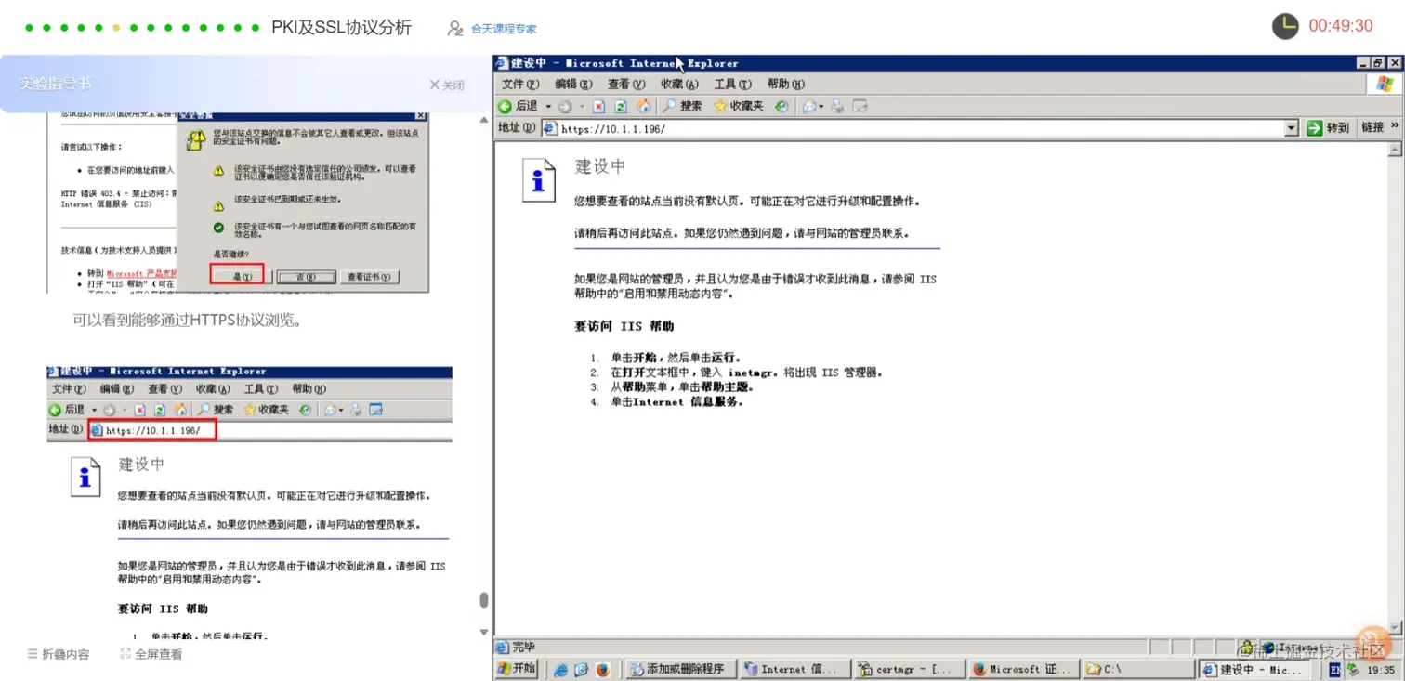Click the History icon in IE toolbar
Image resolution: width=1405 pixels, height=681 pixels.
coord(781,107)
